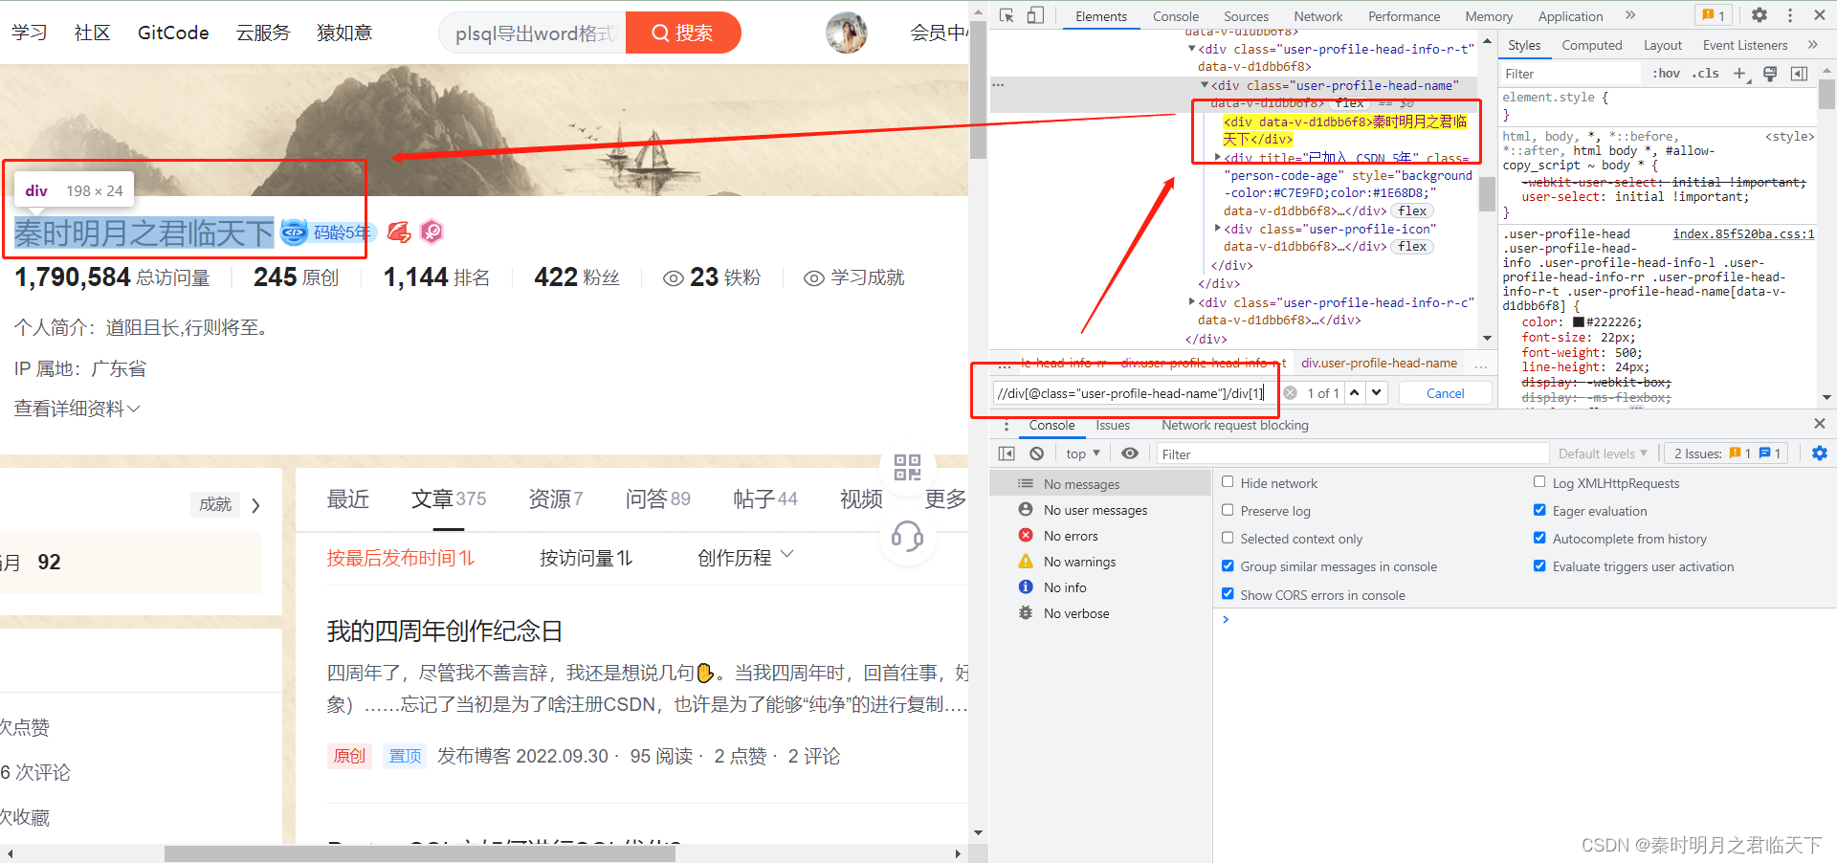
Task: Show more DevTools tabs chevron
Action: pos(1630,15)
